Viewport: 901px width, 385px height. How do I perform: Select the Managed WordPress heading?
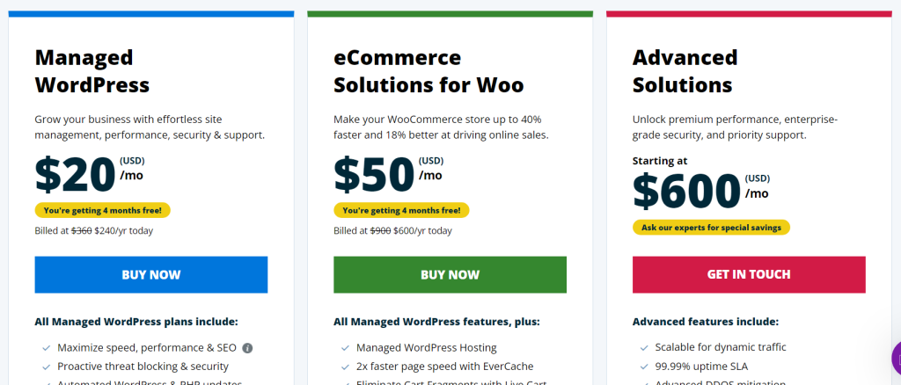(92, 71)
